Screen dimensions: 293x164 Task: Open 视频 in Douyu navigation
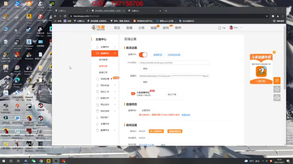point(153,28)
